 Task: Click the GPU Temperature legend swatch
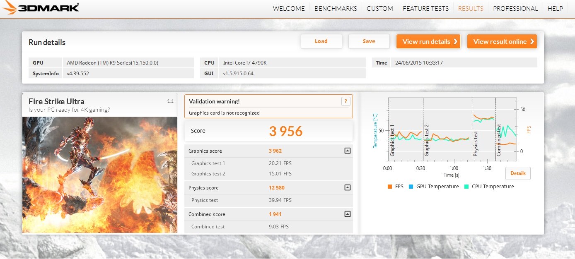411,187
